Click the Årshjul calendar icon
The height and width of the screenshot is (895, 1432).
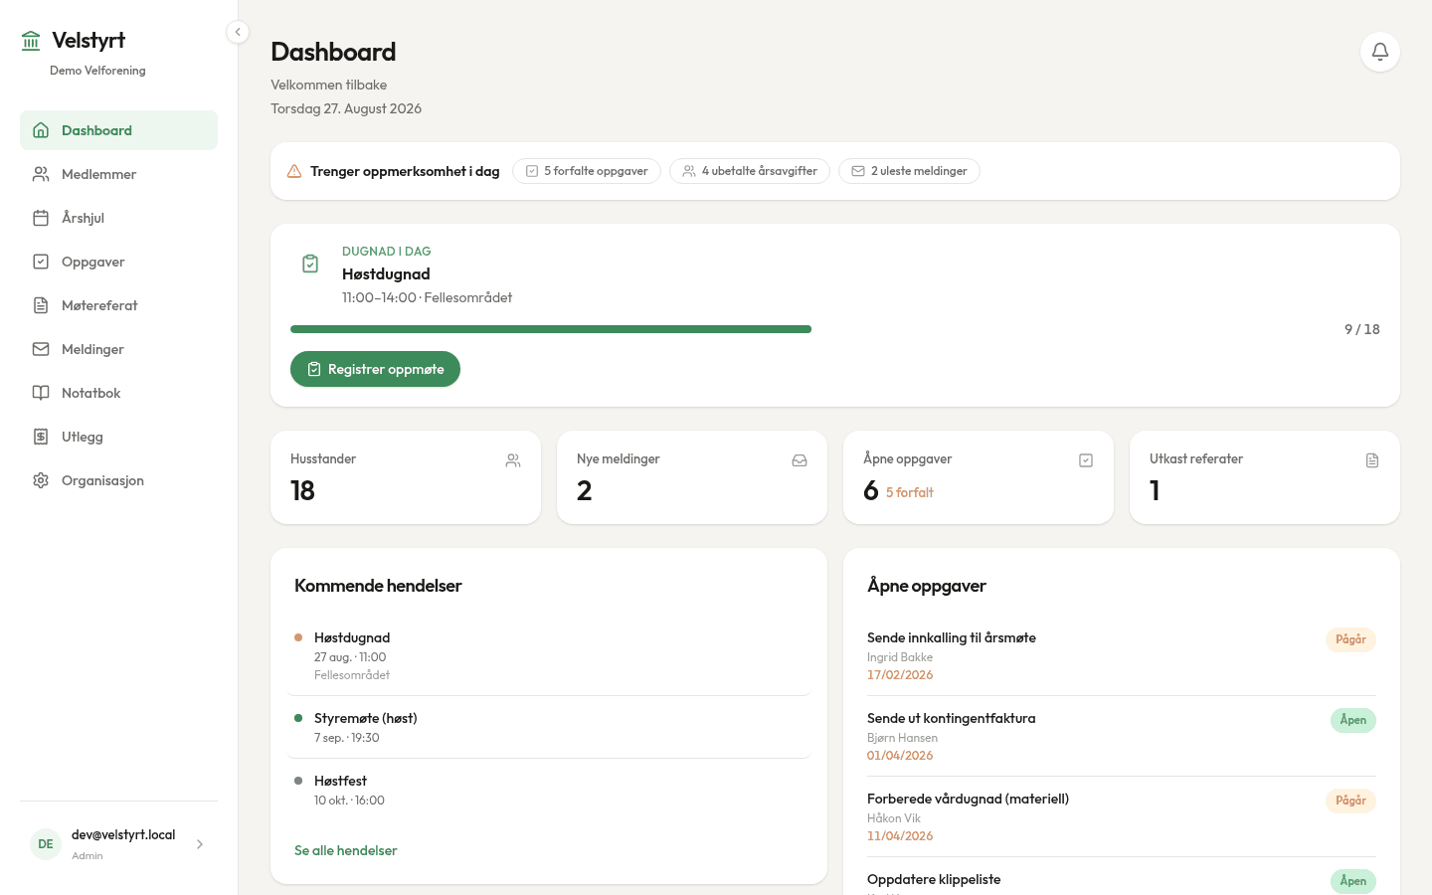tap(41, 218)
